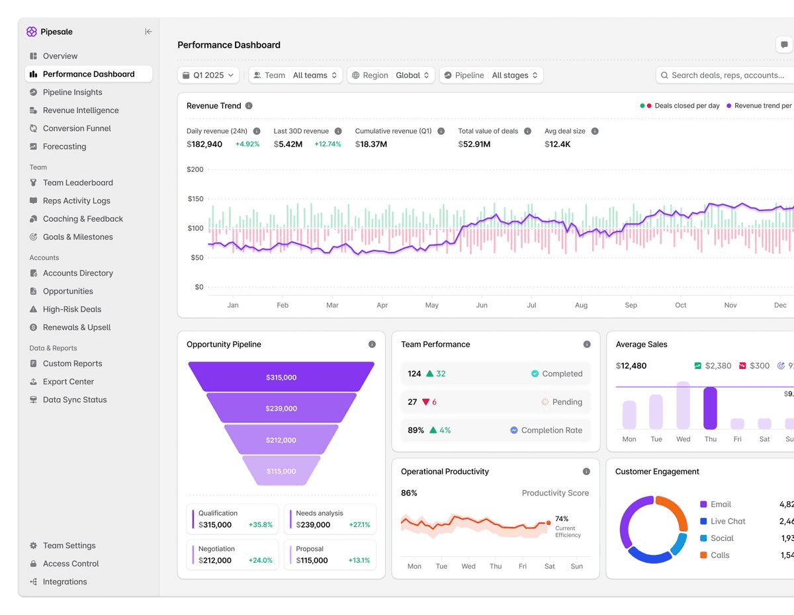Click the Calls legend color swatch
This screenshot has width=794, height=615.
(x=703, y=555)
